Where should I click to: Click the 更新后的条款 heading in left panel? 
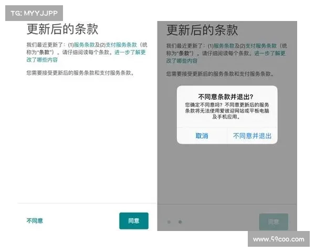coord(62,29)
